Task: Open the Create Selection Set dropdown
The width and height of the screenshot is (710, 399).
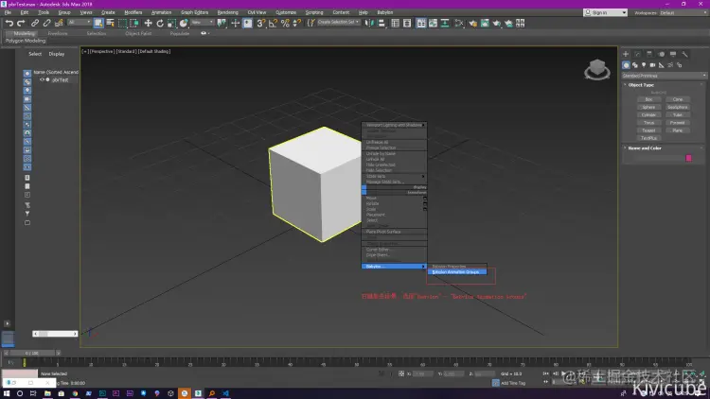Action: [338, 22]
